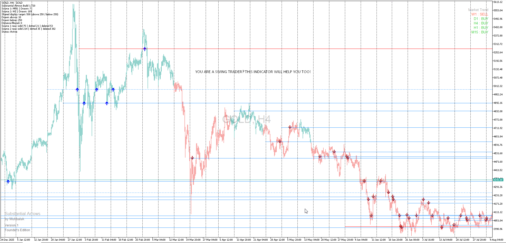Click the 'H4 : BUY' trend label
Image resolution: width=506 pixels, height=243 pixels.
(x=481, y=23)
